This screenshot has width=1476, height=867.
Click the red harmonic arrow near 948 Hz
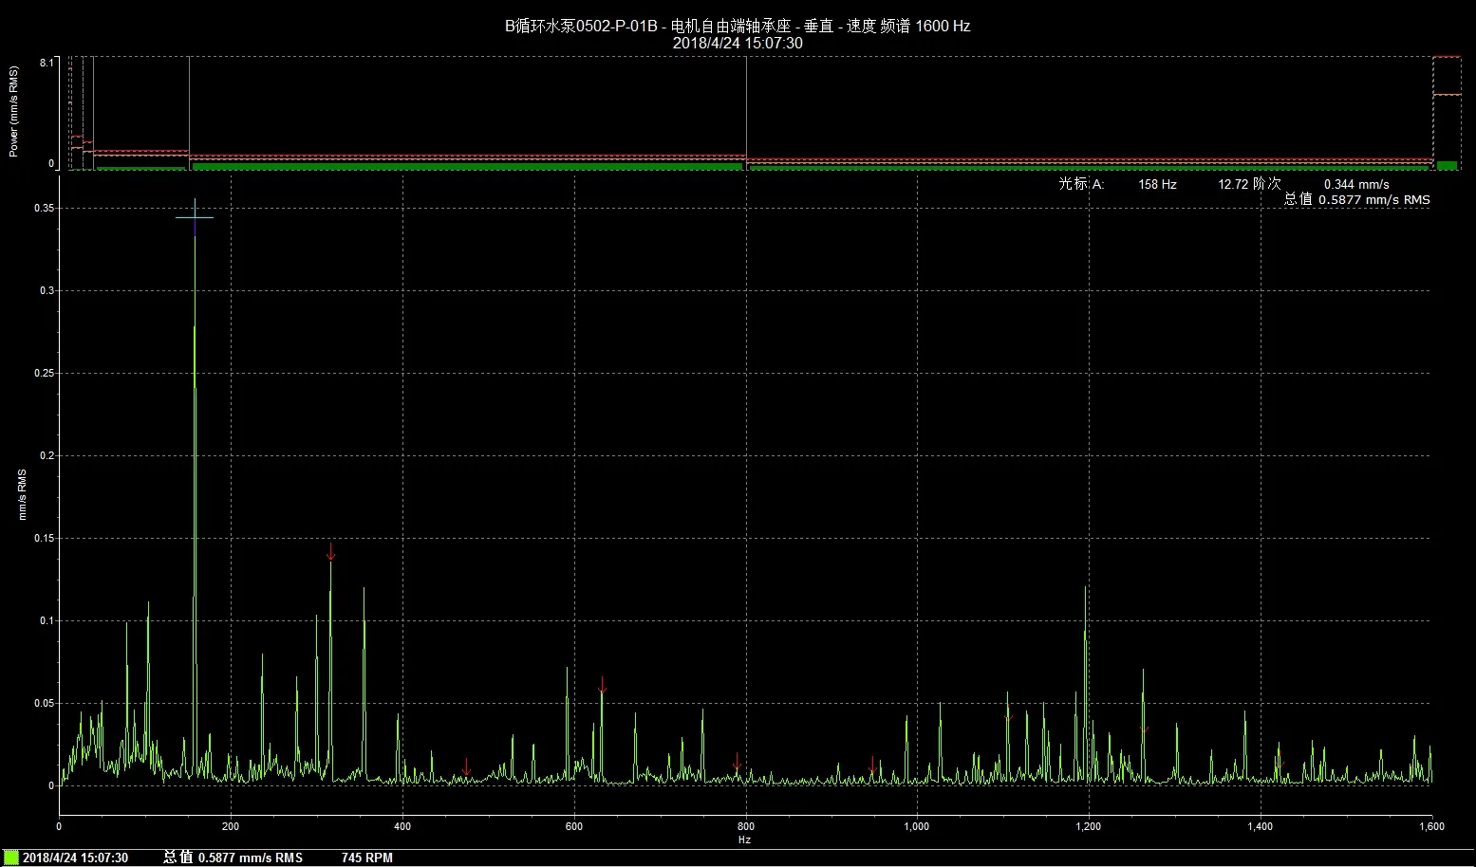click(872, 765)
